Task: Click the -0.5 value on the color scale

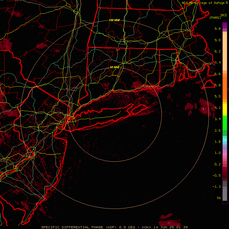Action: pos(217,176)
